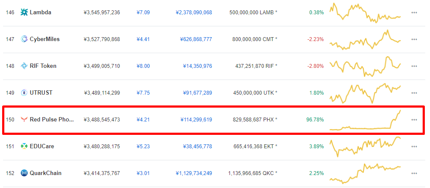This screenshot has height=188, width=430.
Task: Click the 0.38% change for Lambda
Action: click(316, 13)
